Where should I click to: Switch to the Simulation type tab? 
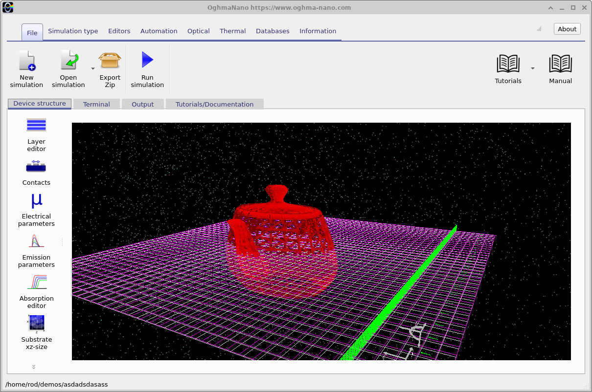tap(73, 31)
